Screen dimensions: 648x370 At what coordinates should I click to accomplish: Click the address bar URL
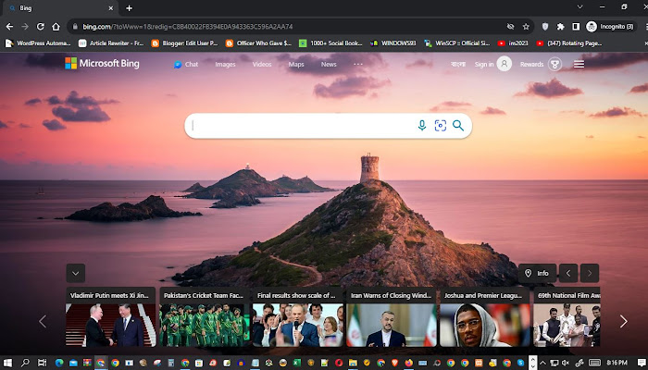pos(188,27)
